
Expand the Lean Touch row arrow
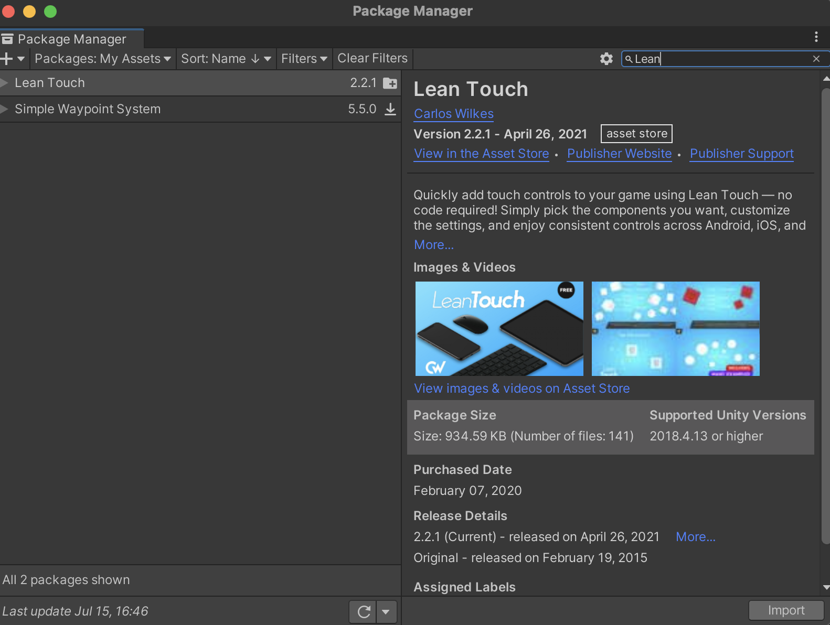[4, 83]
